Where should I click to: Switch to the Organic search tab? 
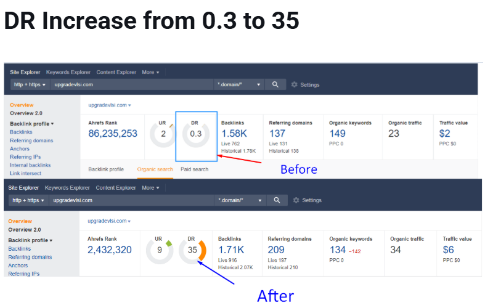[x=155, y=169]
